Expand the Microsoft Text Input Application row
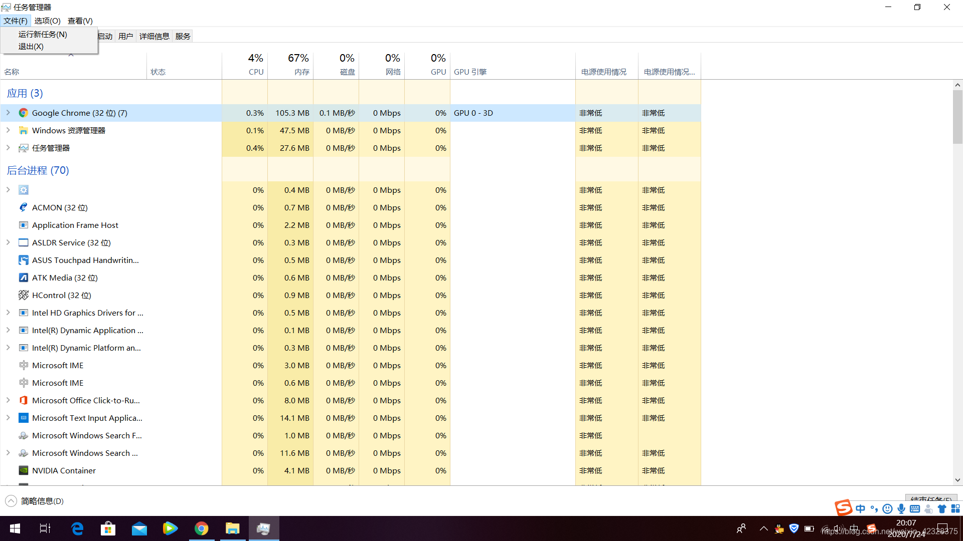Image resolution: width=963 pixels, height=541 pixels. pyautogui.click(x=8, y=418)
